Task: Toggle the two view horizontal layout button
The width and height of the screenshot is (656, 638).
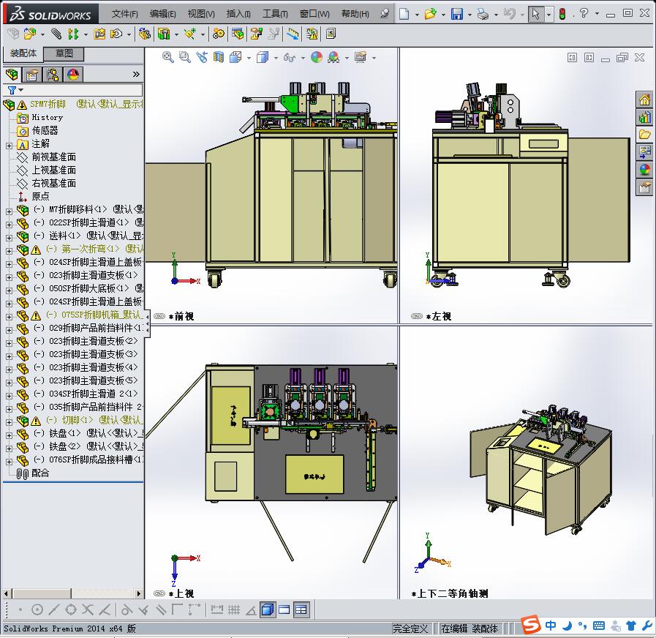Action: click(x=284, y=609)
